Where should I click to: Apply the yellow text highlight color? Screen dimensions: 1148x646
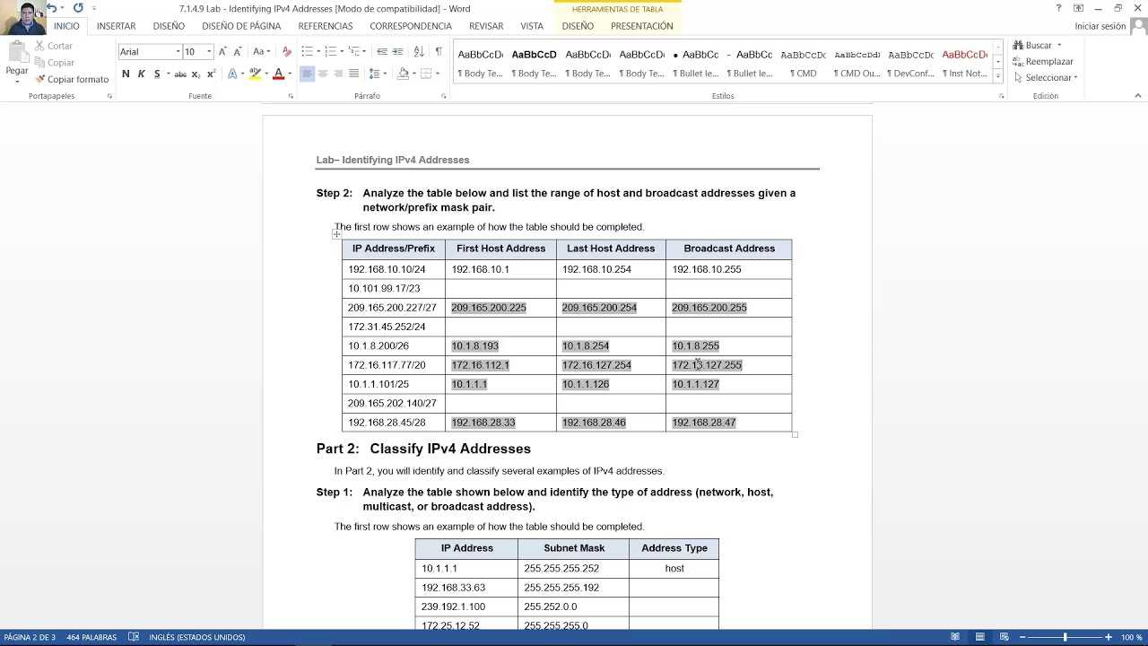[x=255, y=74]
